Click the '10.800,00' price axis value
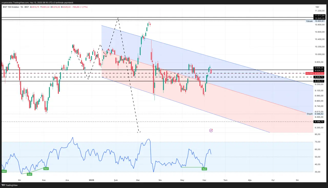This screenshot has height=188, width=328. pyautogui.click(x=320, y=25)
